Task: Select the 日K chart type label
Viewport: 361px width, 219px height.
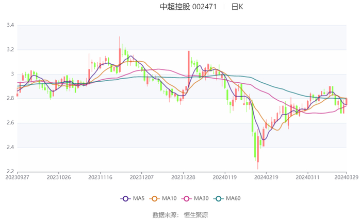Action: (x=237, y=7)
